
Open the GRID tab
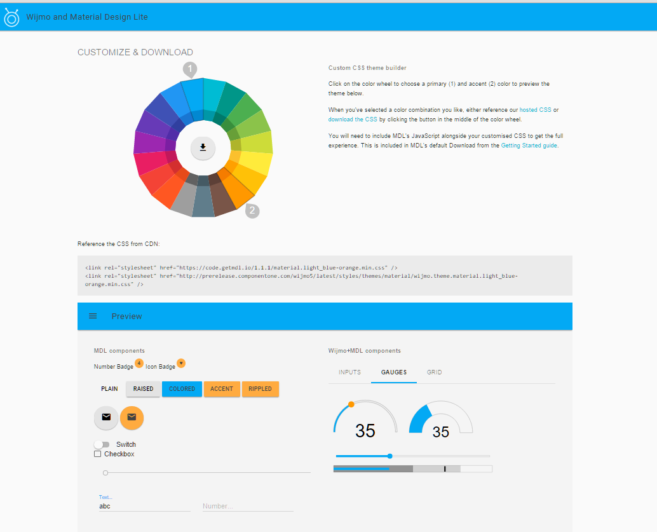point(434,372)
